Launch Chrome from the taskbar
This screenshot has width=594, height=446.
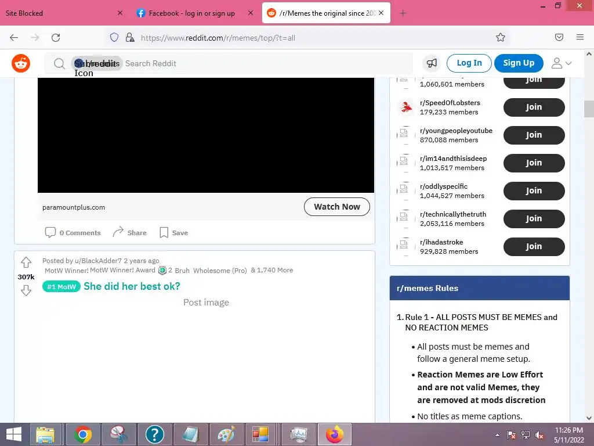[x=82, y=434]
